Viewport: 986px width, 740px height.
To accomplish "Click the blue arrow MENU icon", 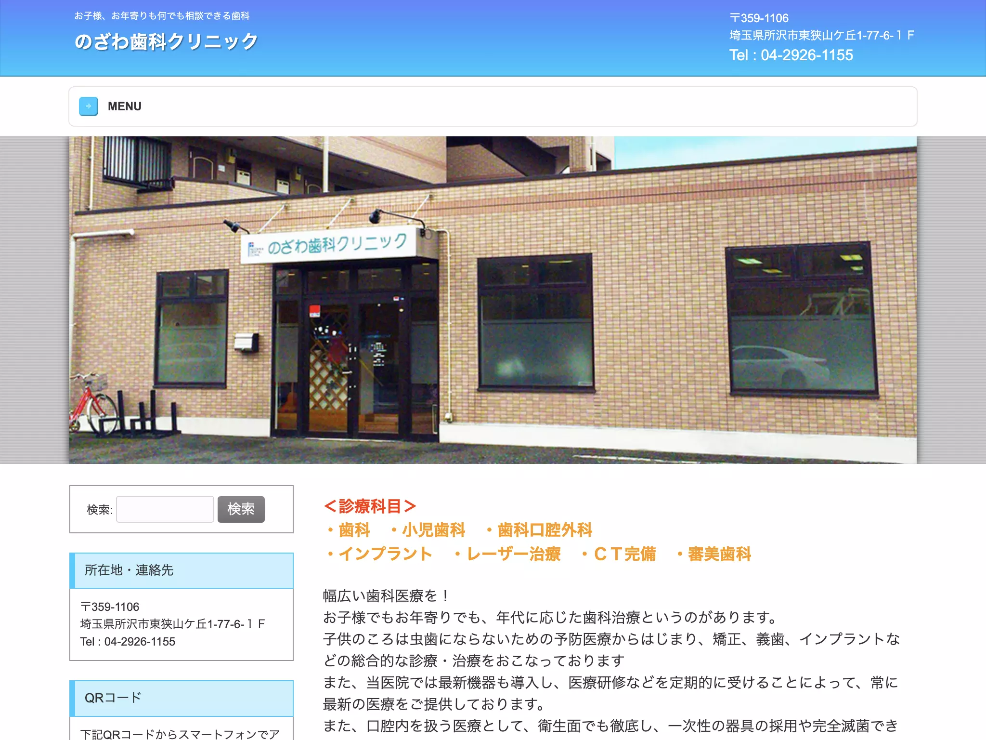I will click(x=89, y=106).
